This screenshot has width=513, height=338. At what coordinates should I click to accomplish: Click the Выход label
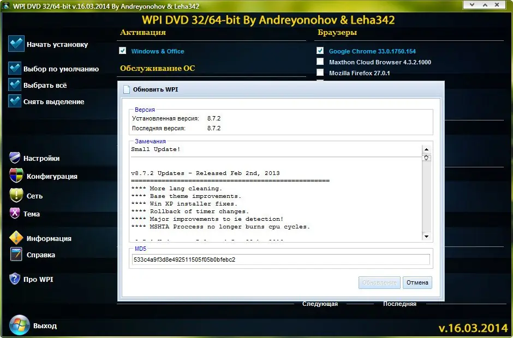pos(45,325)
